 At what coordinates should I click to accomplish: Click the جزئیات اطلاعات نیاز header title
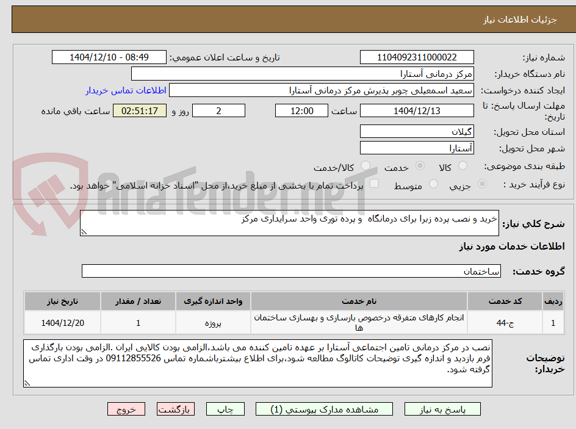click(520, 20)
